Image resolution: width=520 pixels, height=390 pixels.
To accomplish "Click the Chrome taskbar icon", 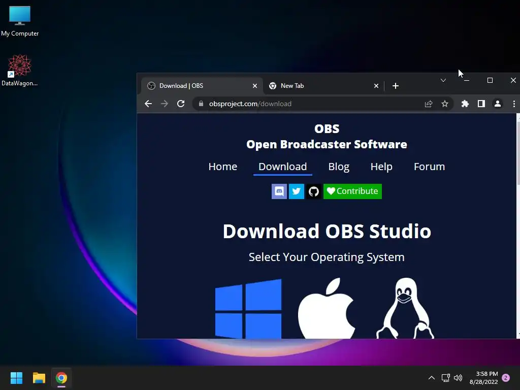I will [61, 378].
